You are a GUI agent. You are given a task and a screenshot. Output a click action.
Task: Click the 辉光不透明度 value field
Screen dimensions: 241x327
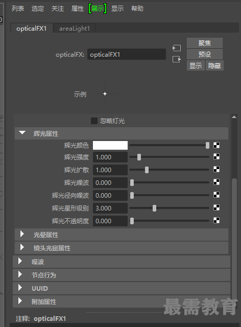pyautogui.click(x=110, y=221)
